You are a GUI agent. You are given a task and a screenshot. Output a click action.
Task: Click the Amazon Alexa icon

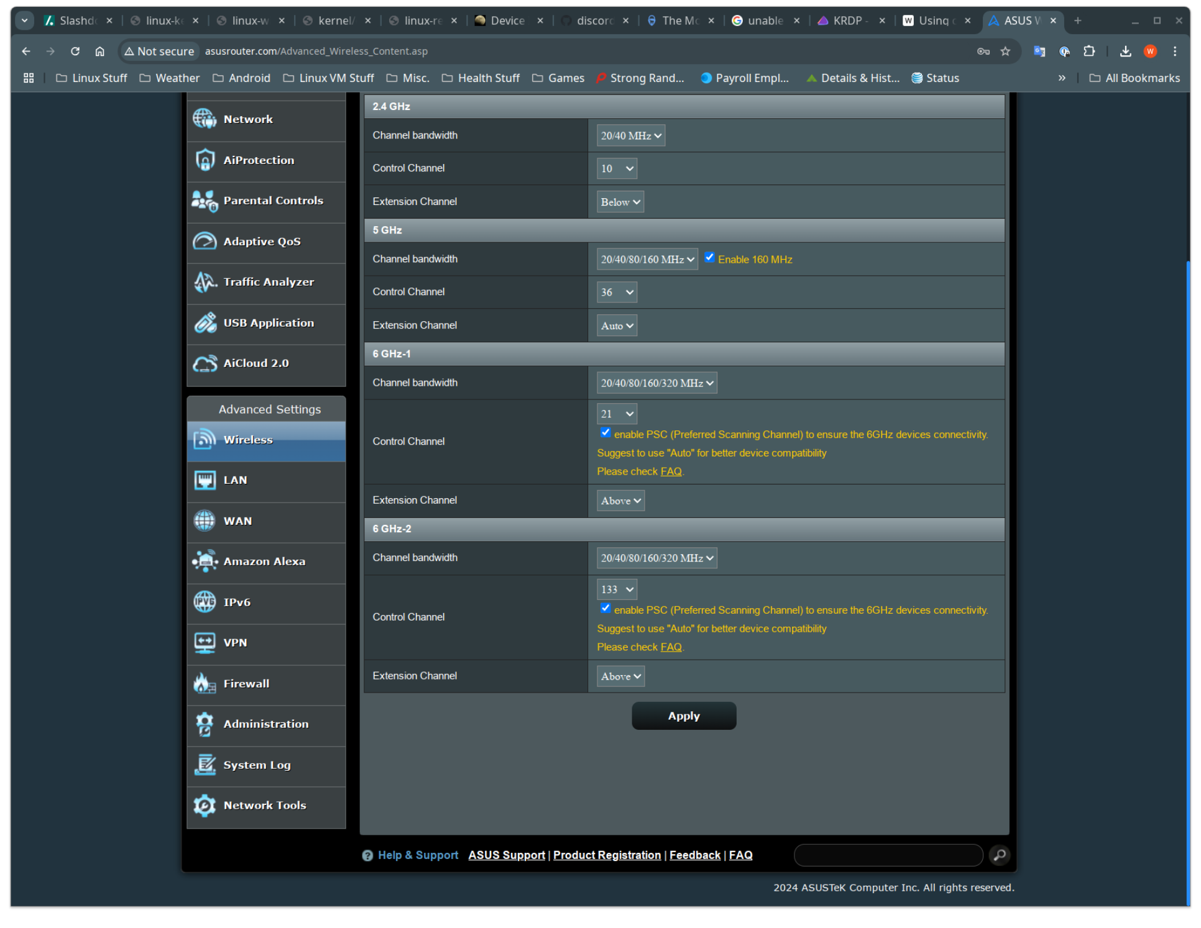point(205,561)
